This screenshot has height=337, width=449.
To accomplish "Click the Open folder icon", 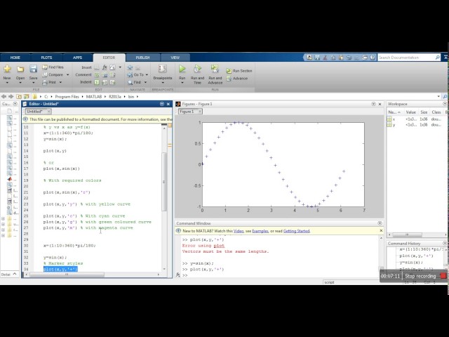I will pyautogui.click(x=20, y=69).
